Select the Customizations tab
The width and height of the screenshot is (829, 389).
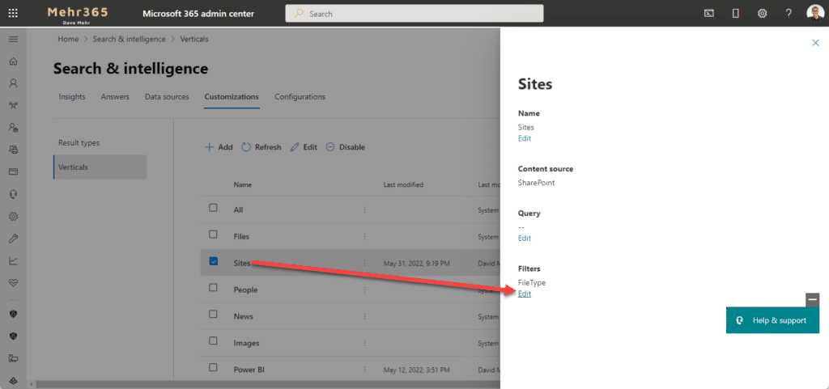click(232, 96)
